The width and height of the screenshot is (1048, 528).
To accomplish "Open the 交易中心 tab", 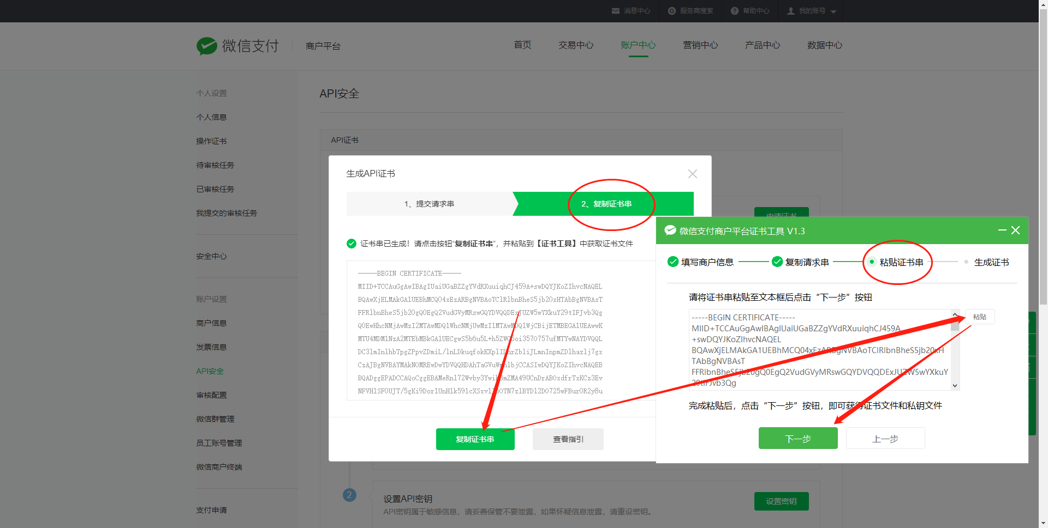I will [576, 45].
